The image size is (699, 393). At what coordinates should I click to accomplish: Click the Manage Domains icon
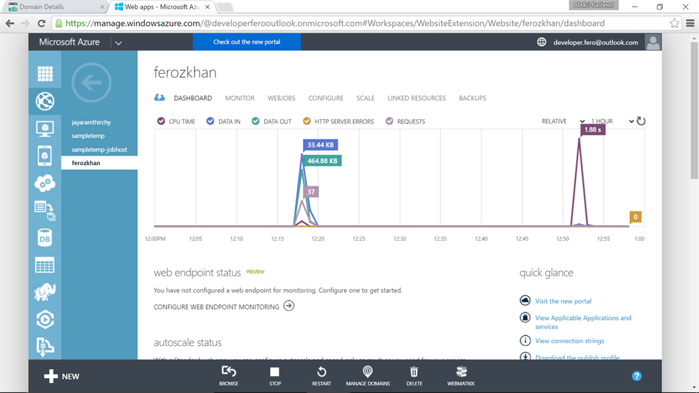[368, 371]
